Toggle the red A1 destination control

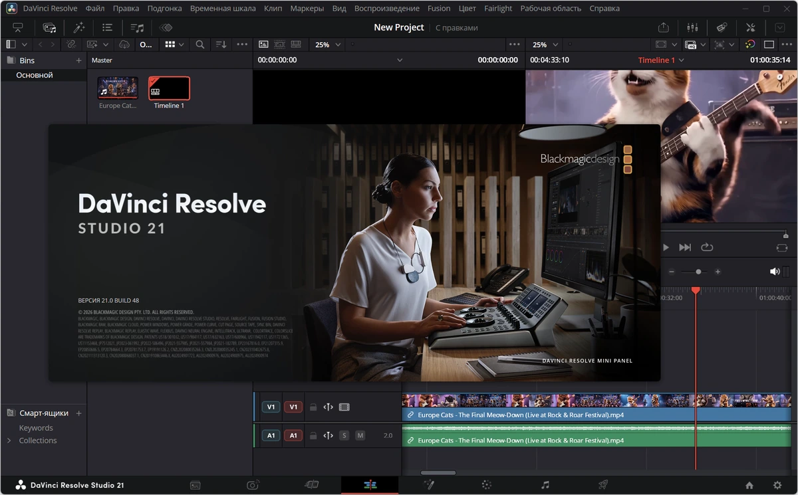click(293, 436)
